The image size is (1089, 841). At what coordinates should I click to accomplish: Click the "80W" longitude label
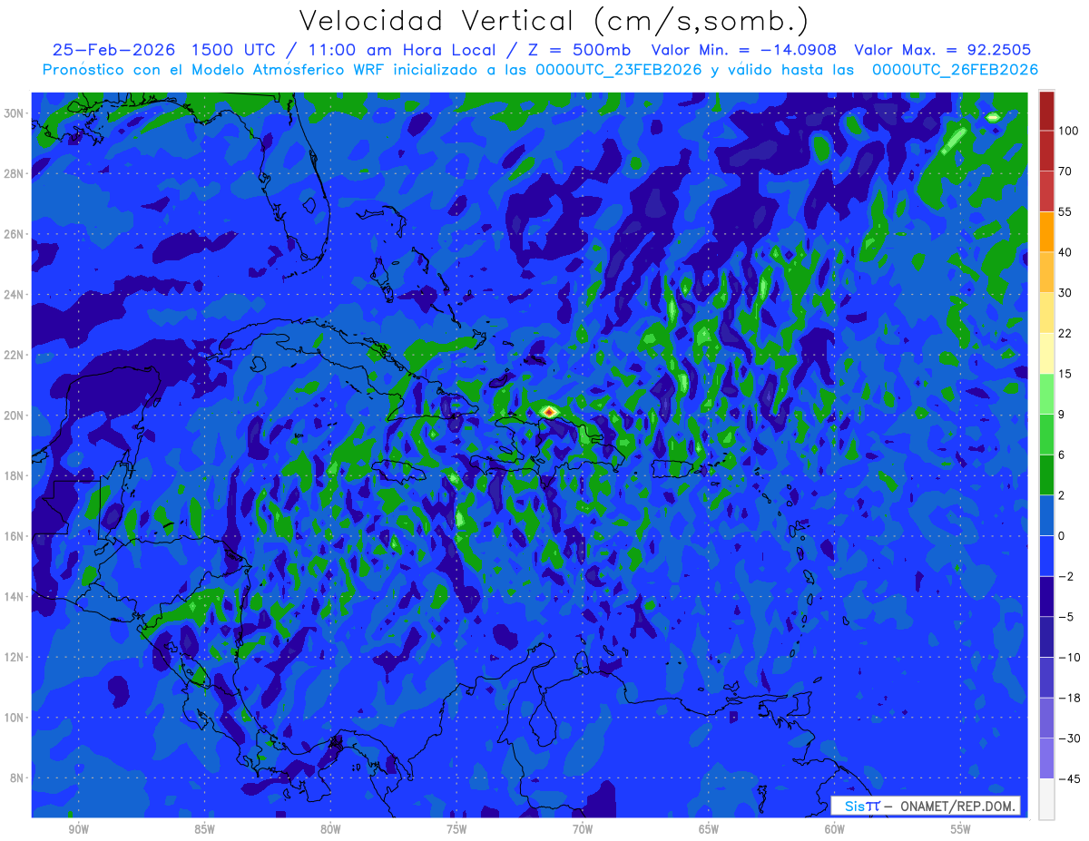click(x=330, y=829)
